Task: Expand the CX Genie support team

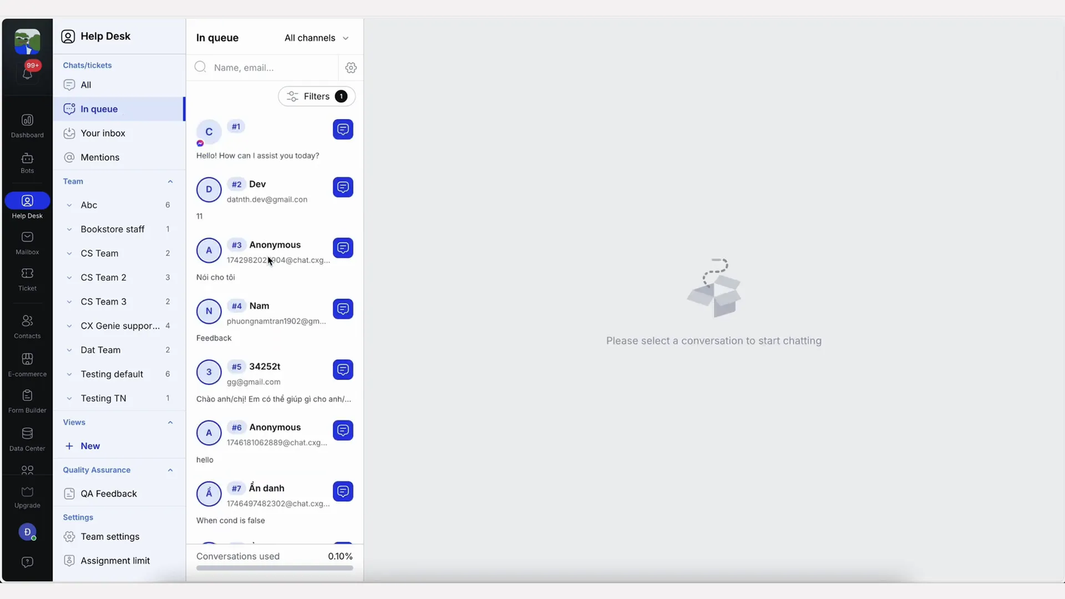Action: [69, 326]
